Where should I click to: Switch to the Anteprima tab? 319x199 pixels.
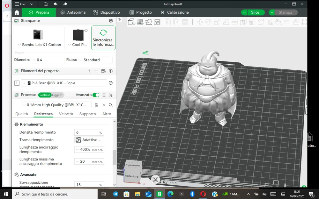coord(73,12)
